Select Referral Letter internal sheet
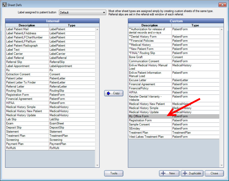Image resolution: width=229 pixels, height=181 pixels. coord(50,87)
